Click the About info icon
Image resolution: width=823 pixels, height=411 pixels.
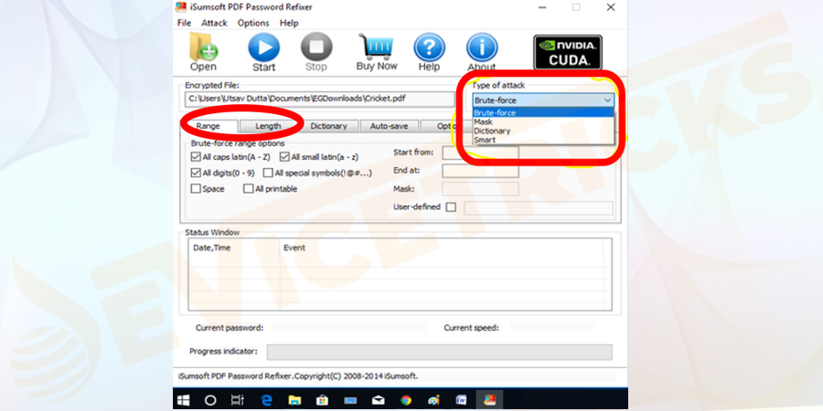point(481,47)
